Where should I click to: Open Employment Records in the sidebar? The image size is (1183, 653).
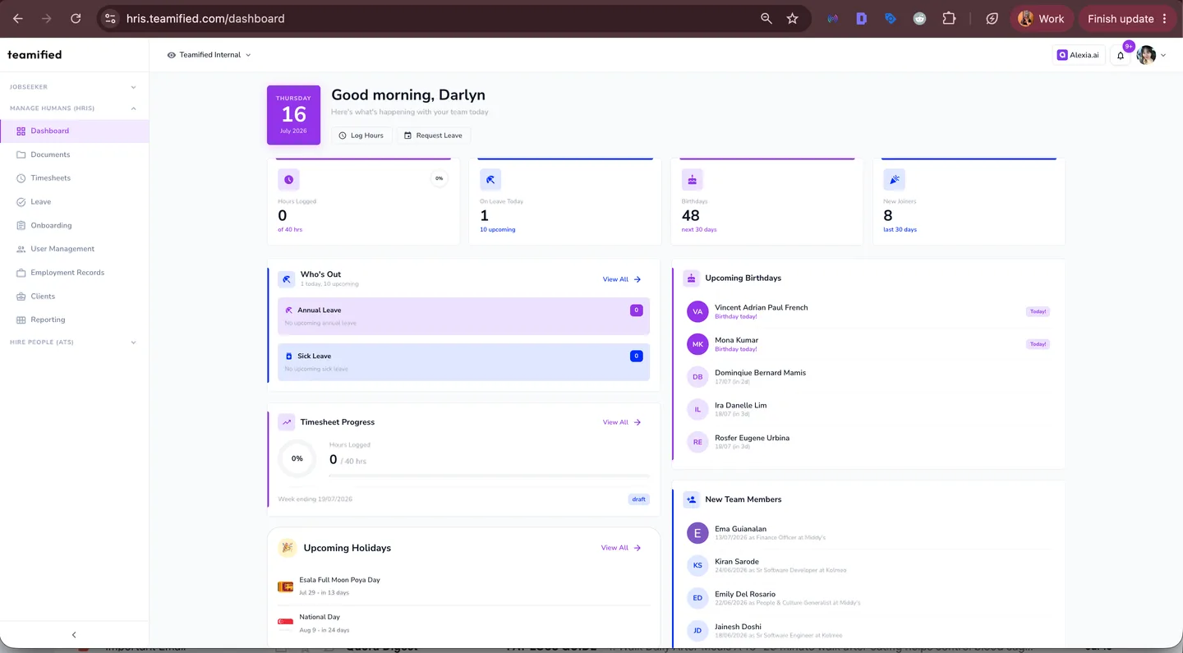[75, 273]
